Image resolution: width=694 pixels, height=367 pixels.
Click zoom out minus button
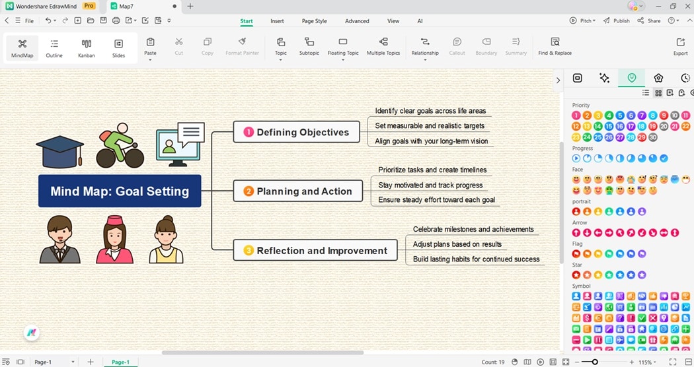tap(576, 362)
